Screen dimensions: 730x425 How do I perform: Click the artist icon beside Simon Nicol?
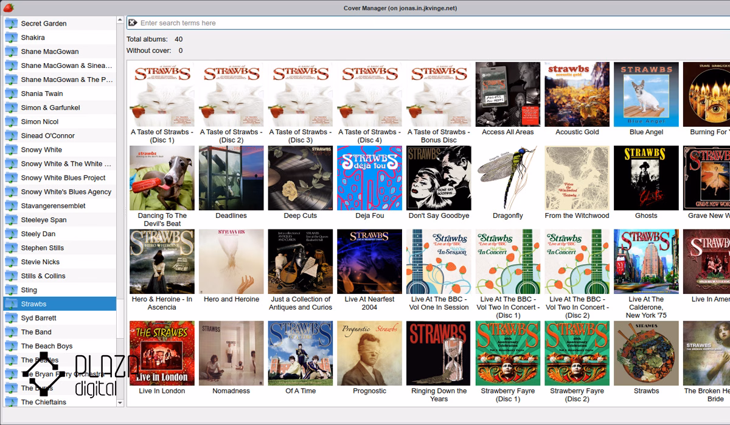(11, 121)
